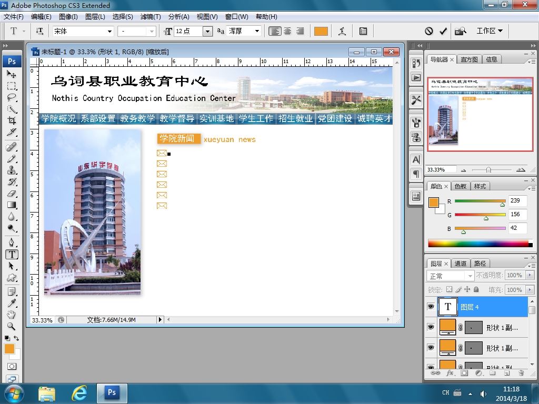This screenshot has width=539, height=404.
Task: Expand the font size 12点 dropdown
Action: coord(207,31)
